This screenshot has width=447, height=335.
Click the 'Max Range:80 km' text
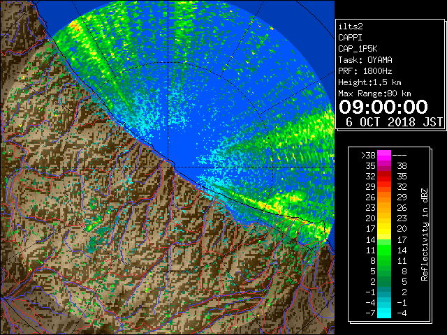click(x=374, y=94)
